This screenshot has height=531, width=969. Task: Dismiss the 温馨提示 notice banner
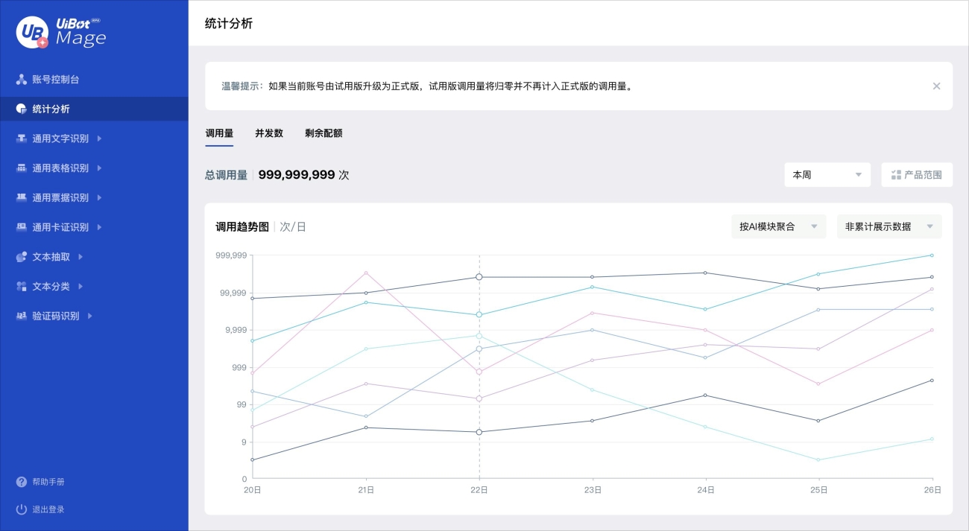coord(936,86)
